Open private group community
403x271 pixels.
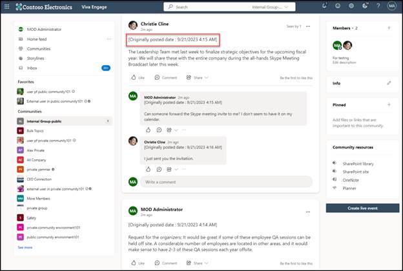(37, 208)
